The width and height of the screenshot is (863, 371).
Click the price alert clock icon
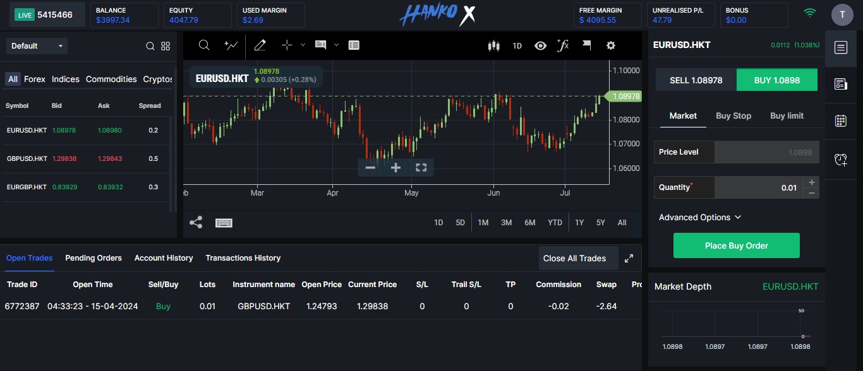pos(840,160)
